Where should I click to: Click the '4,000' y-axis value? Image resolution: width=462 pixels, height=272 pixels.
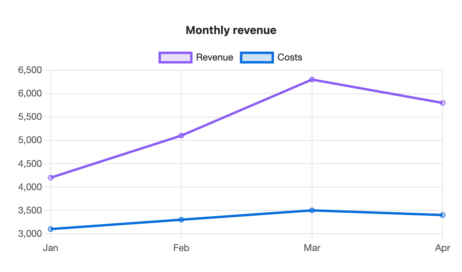(30, 187)
